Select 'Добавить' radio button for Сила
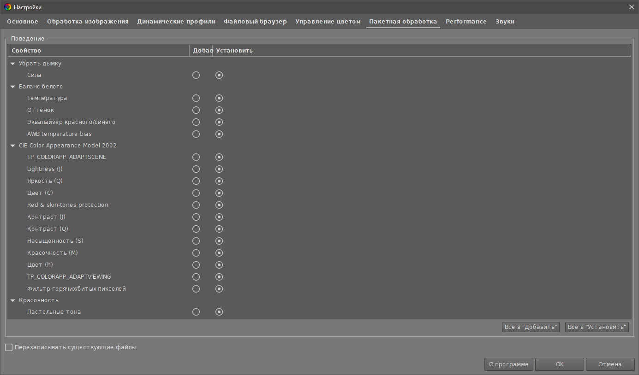The width and height of the screenshot is (639, 375). [196, 75]
